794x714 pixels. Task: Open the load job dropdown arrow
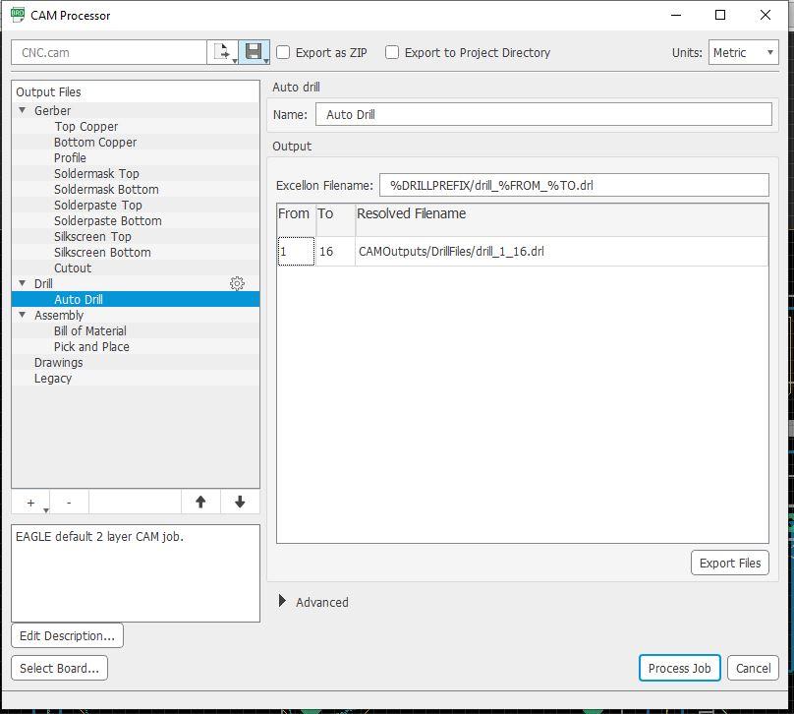(x=235, y=61)
